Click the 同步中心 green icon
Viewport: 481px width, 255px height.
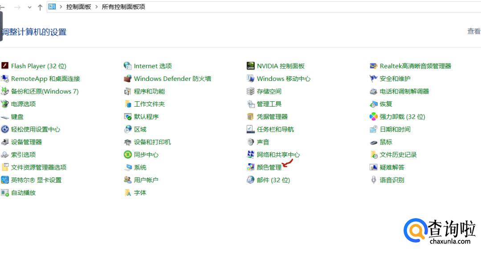(x=127, y=155)
